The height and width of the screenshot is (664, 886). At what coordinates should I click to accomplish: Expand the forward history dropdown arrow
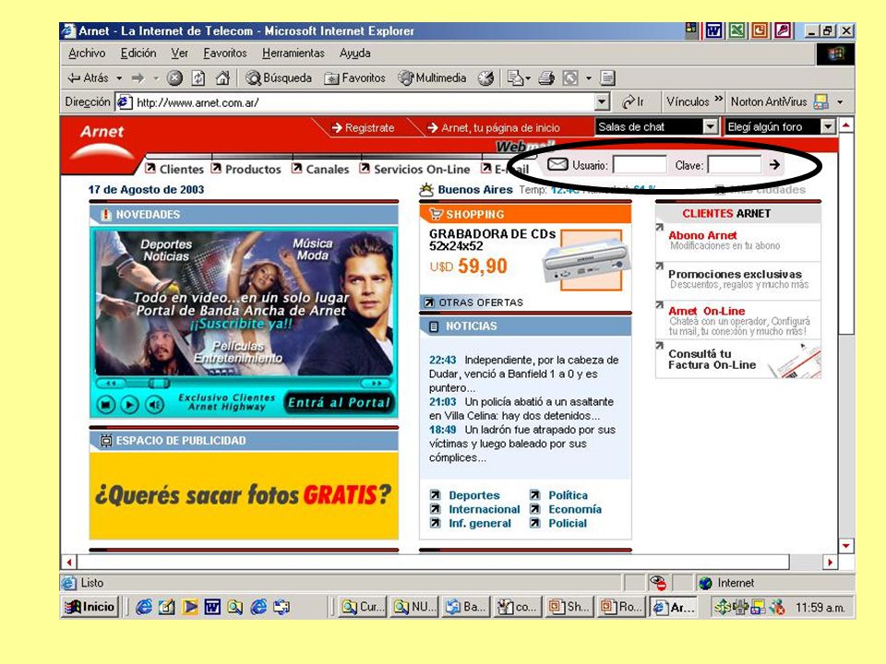coord(155,78)
